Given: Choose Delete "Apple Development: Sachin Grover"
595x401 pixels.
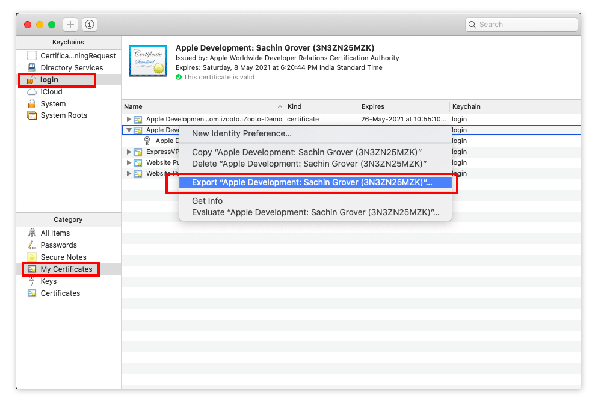Looking at the screenshot, I should [315, 164].
